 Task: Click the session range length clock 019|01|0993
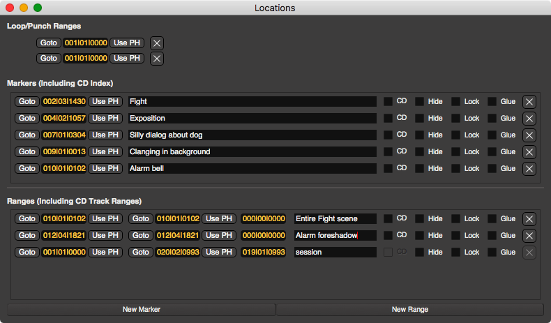[x=264, y=253]
